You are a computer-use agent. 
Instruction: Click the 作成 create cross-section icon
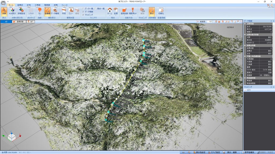pos(64,11)
